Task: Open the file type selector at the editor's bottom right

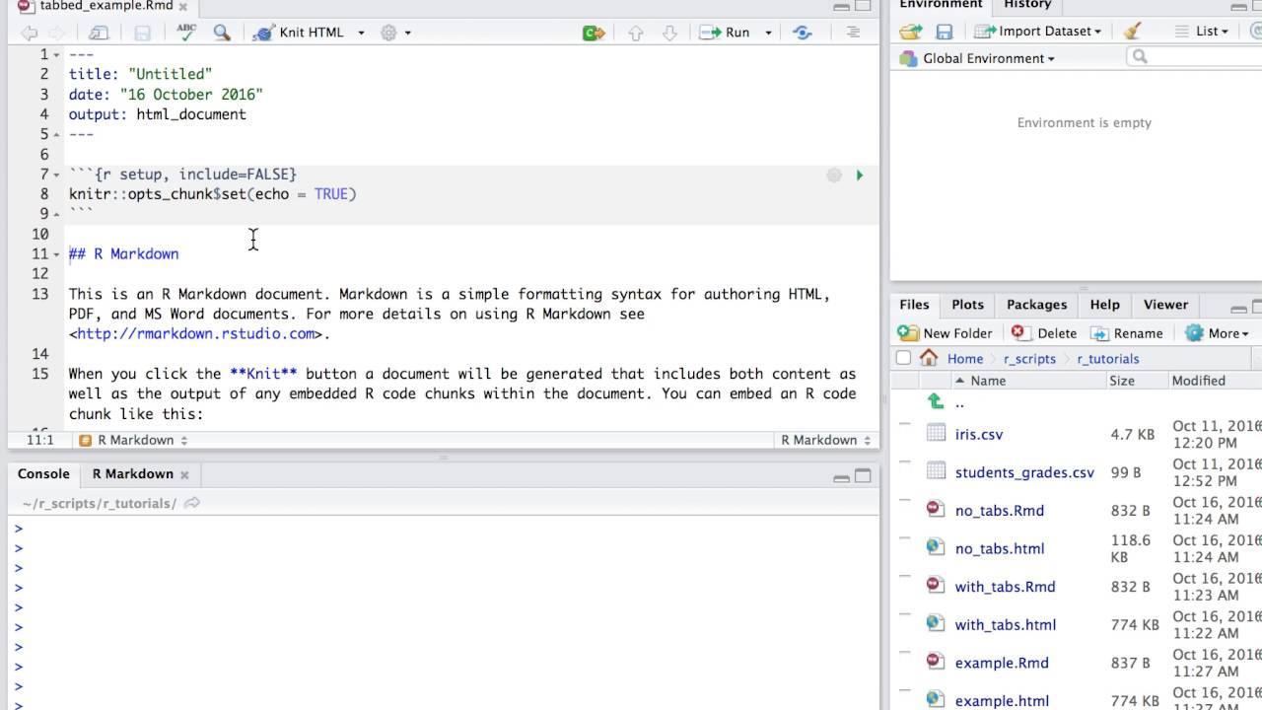Action: click(826, 440)
